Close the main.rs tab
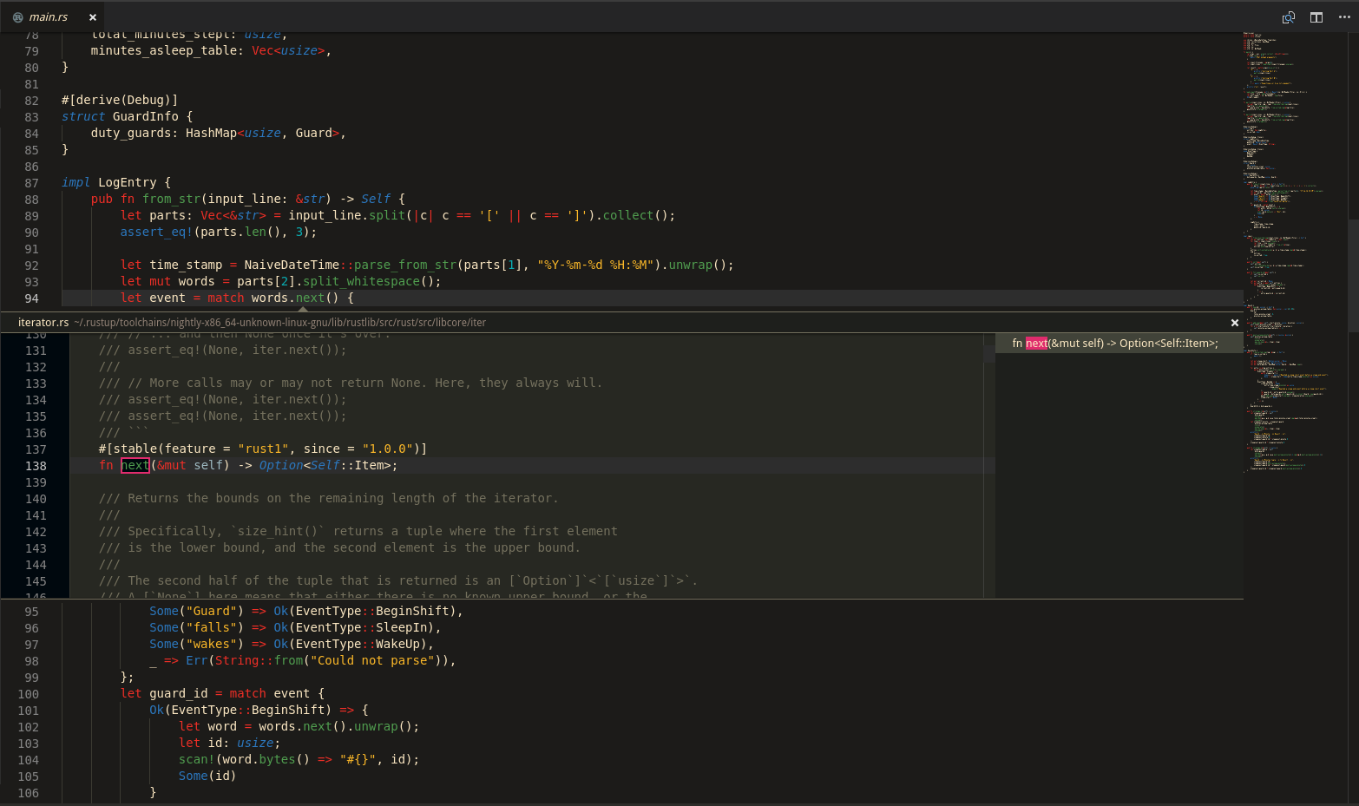 [x=93, y=17]
